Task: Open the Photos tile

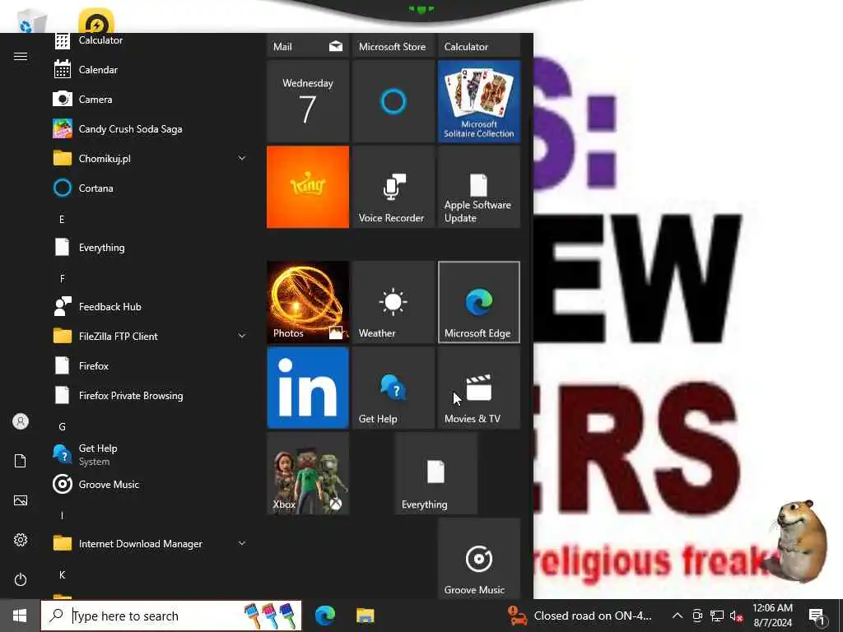Action: [308, 302]
